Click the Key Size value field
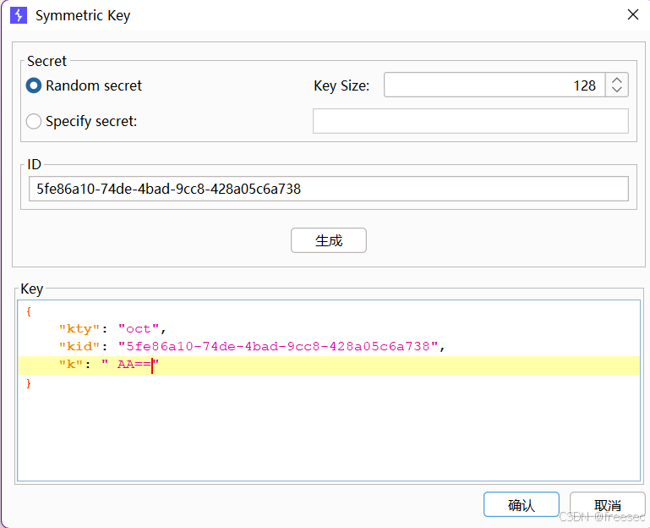Screen dimensions: 650x528 point(494,85)
